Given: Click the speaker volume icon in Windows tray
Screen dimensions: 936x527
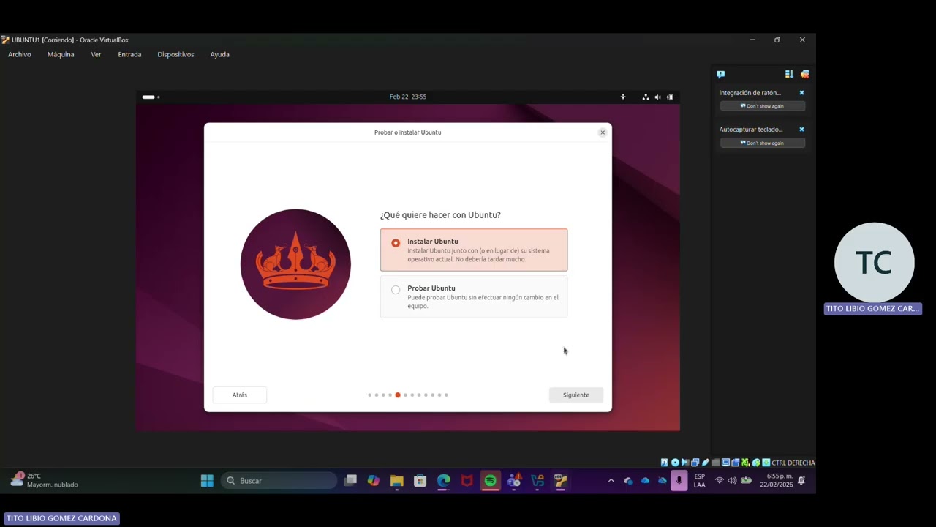Looking at the screenshot, I should tap(732, 481).
